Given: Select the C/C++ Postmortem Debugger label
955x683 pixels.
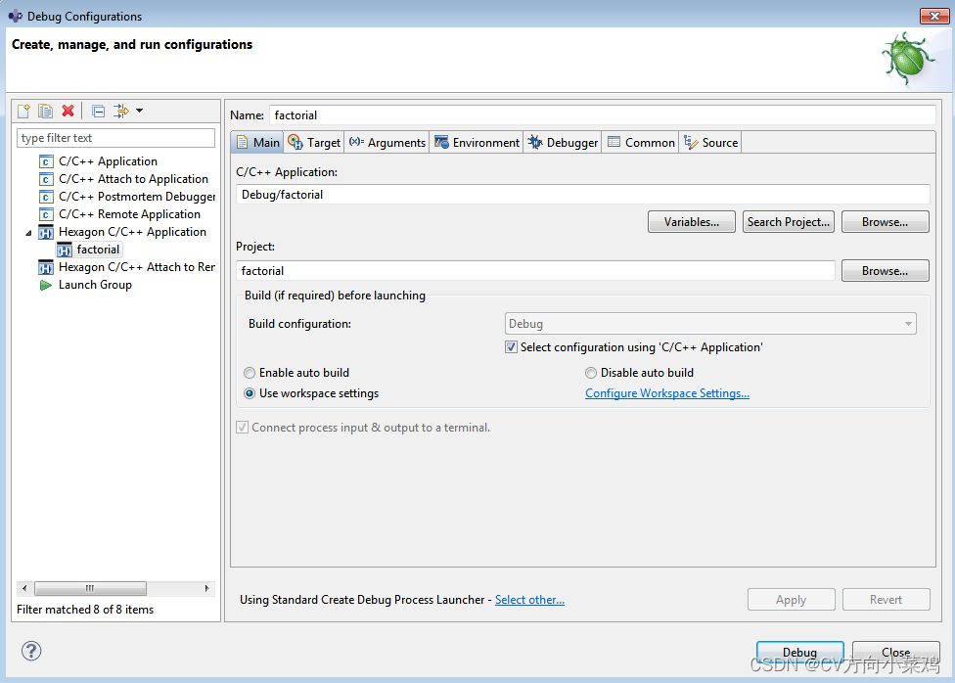Looking at the screenshot, I should 137,197.
